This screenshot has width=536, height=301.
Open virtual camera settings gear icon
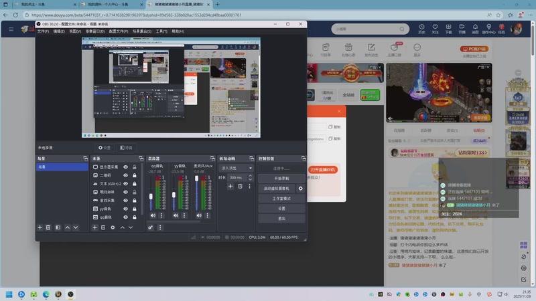point(300,189)
